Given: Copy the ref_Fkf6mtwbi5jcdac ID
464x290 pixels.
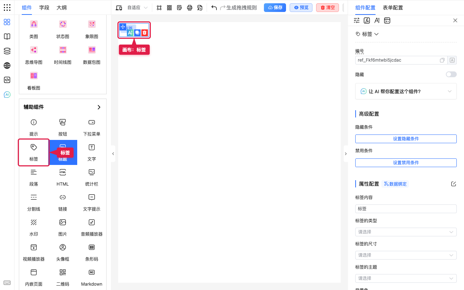Looking at the screenshot, I should click(442, 60).
